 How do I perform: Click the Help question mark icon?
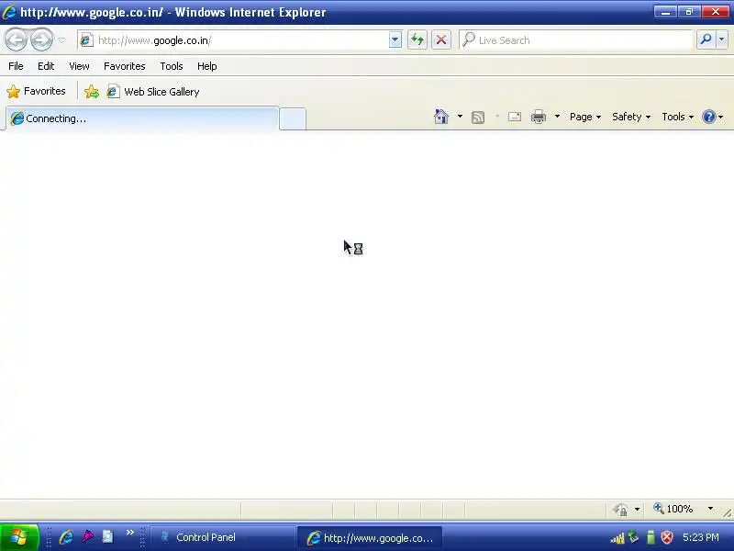(x=709, y=117)
